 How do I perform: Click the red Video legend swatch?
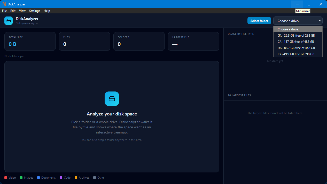pos(6,178)
